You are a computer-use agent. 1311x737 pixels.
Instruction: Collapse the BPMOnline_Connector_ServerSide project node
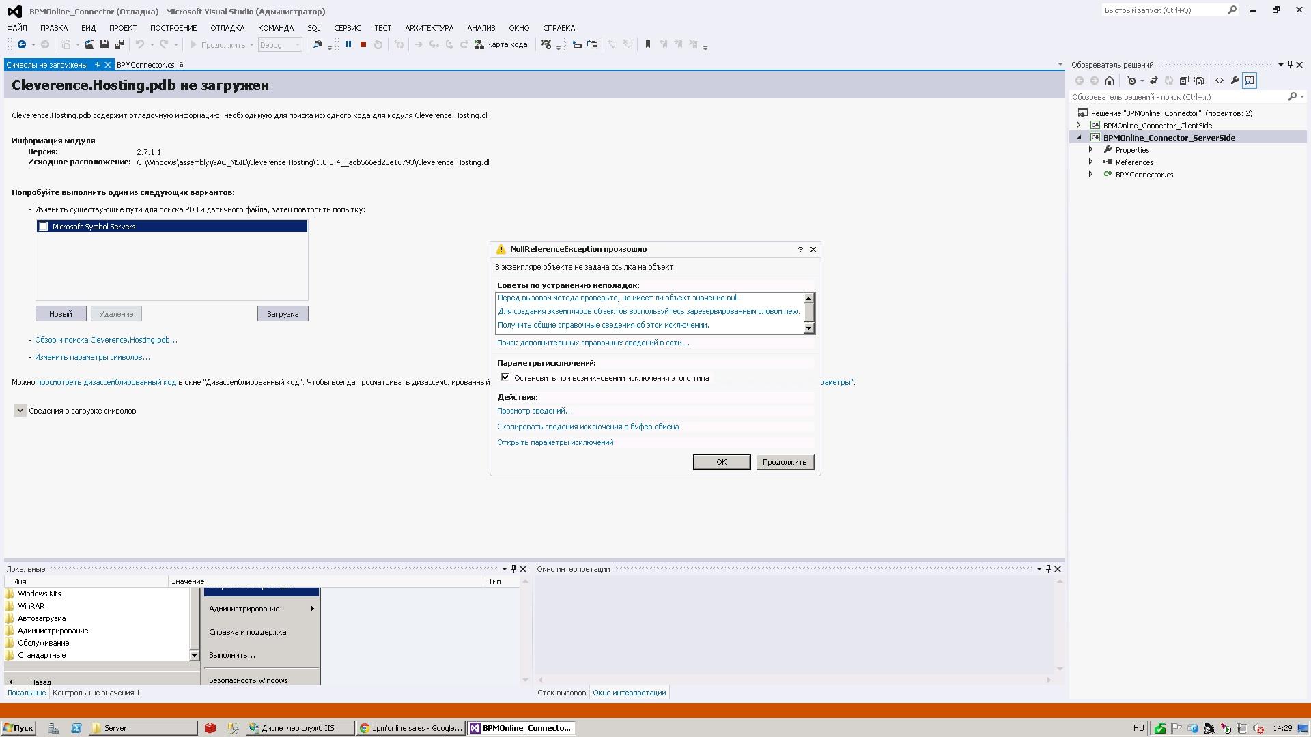point(1080,138)
